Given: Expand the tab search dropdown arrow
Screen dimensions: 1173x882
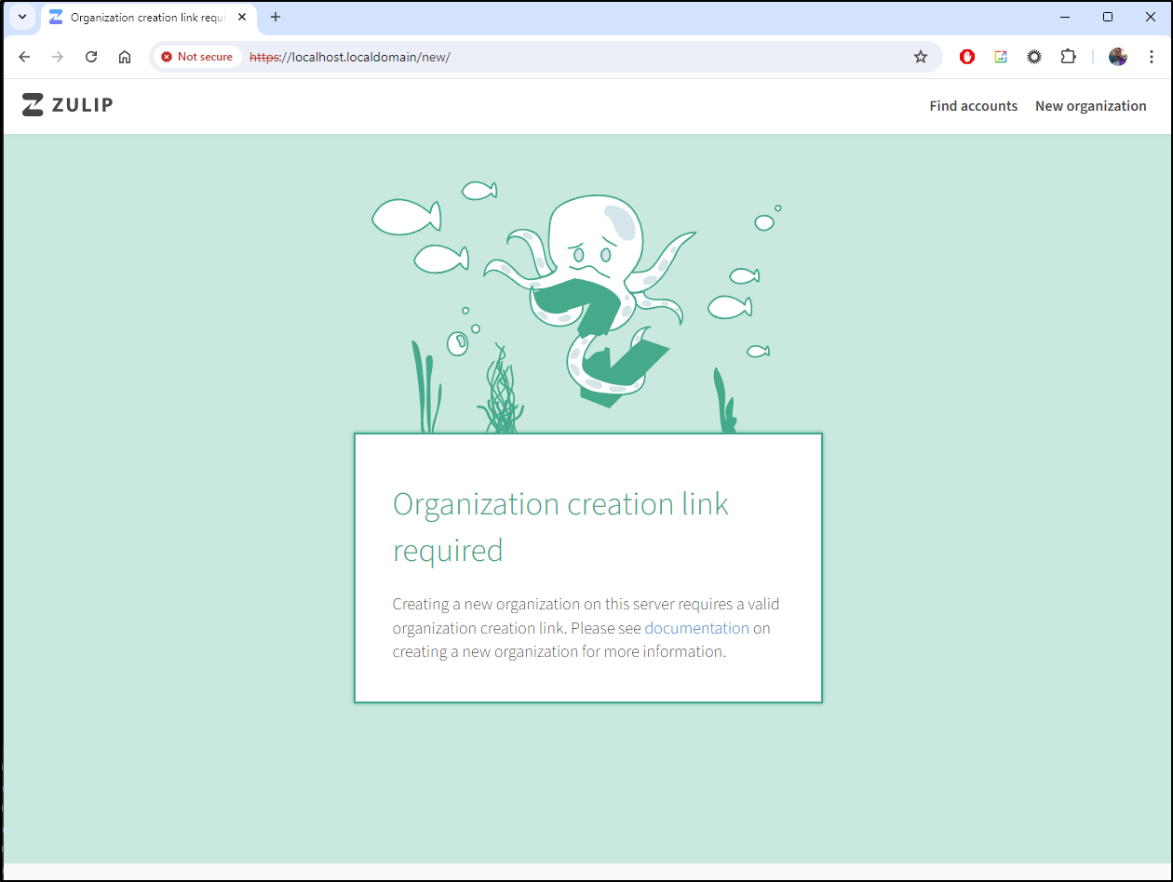Looking at the screenshot, I should point(22,17).
